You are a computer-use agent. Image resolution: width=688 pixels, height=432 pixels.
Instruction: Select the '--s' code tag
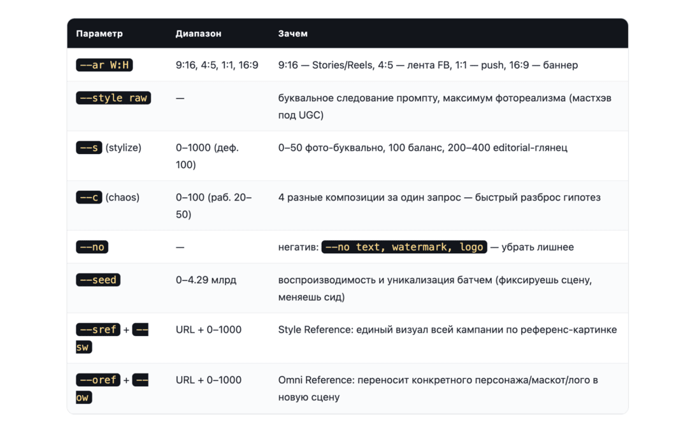[x=89, y=148]
